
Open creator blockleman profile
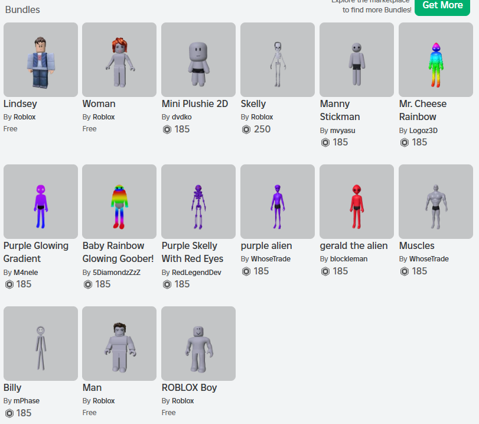click(349, 259)
